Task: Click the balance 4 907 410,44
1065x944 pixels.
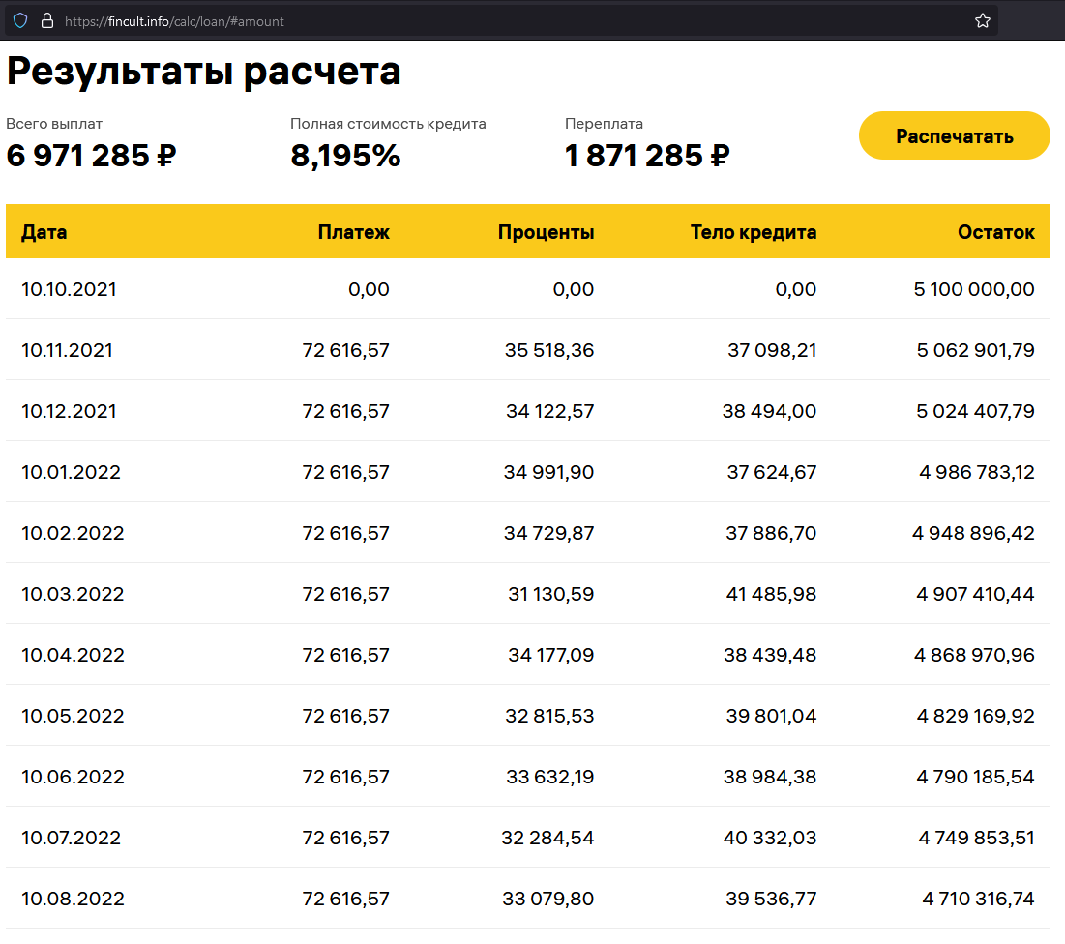Action: (975, 594)
